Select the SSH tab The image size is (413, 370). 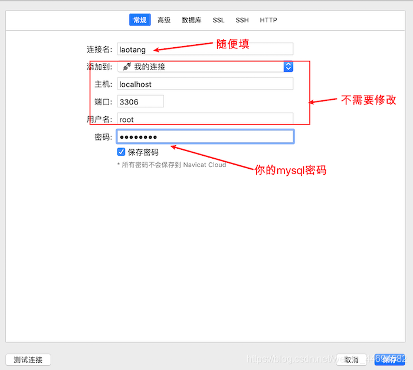[x=242, y=20]
